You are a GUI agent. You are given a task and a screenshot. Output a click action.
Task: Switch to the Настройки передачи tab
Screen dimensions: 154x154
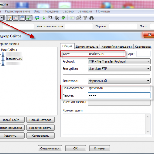click(x=116, y=47)
